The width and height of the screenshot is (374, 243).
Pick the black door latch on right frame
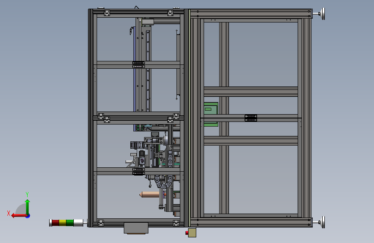[251, 118]
